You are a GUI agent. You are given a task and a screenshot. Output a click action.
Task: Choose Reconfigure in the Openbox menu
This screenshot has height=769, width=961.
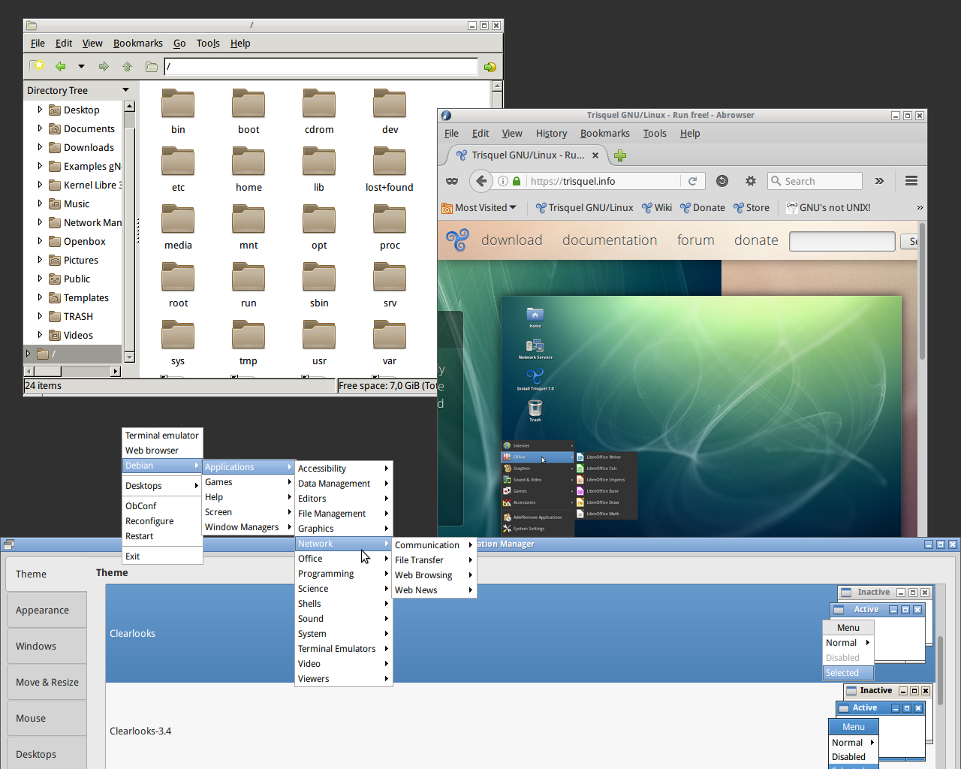[162, 521]
